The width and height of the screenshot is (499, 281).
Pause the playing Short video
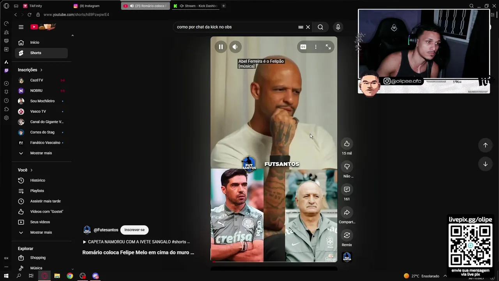221,47
